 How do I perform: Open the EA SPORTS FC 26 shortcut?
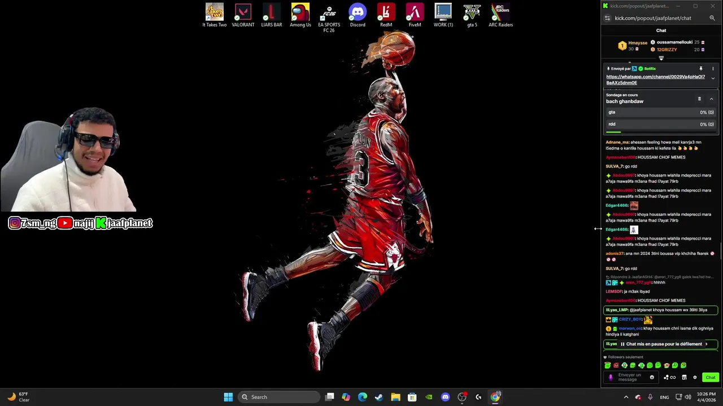(329, 18)
